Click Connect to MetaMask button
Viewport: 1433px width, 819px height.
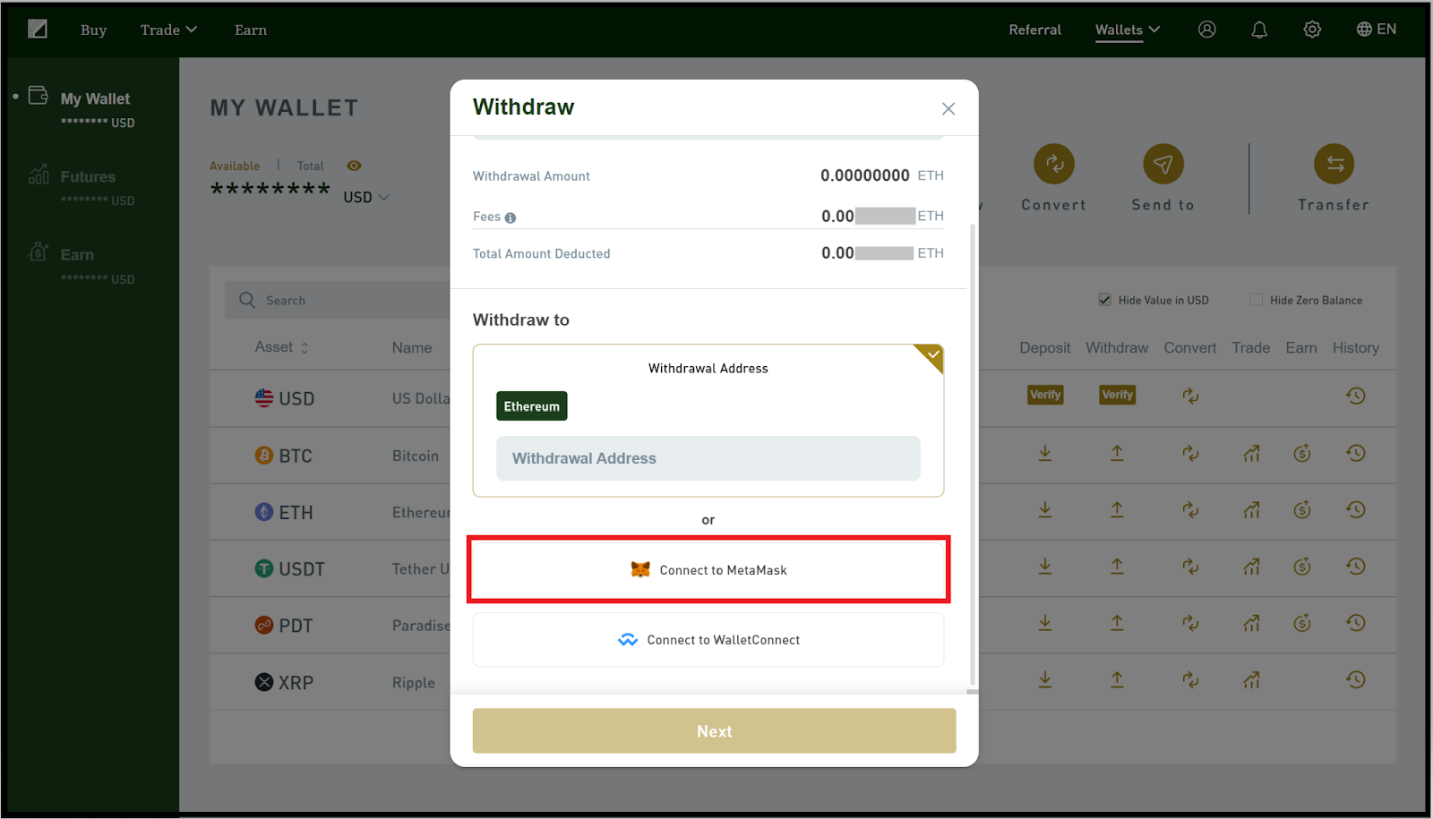point(708,570)
